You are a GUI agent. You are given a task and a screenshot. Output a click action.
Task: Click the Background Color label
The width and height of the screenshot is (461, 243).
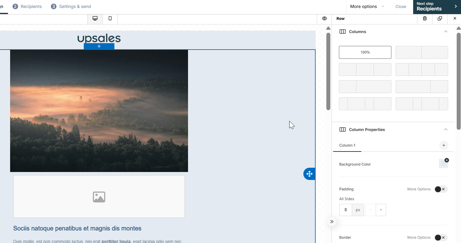point(355,164)
